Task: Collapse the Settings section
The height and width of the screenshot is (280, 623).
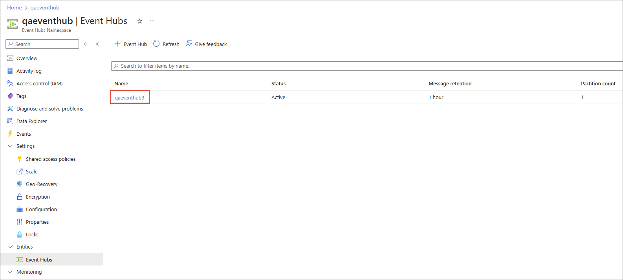Action: pos(10,146)
